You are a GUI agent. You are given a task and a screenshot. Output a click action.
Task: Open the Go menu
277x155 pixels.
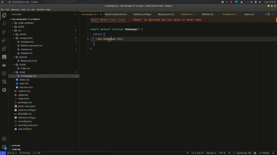point(29,9)
